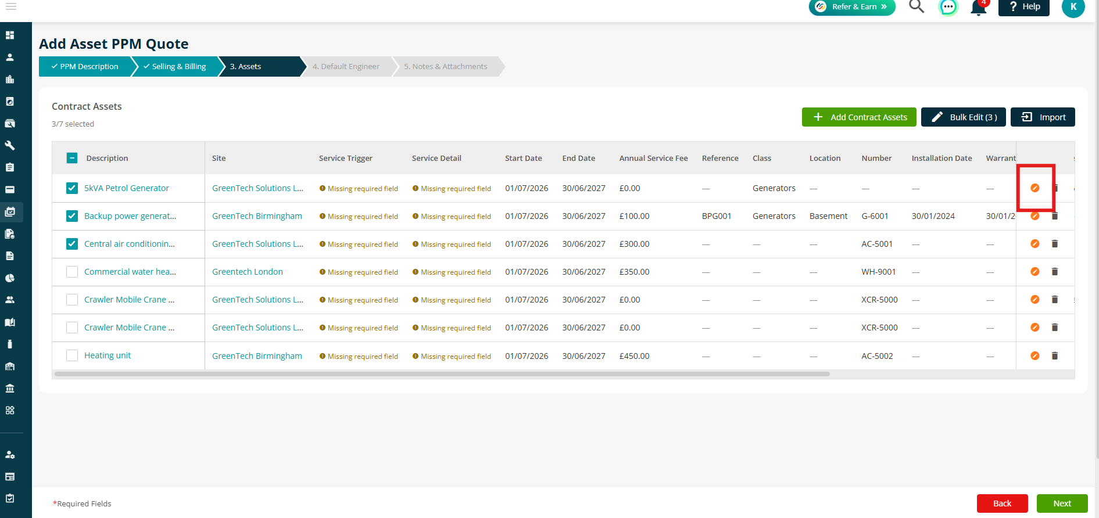Tick the Commercial water heater checkbox
The width and height of the screenshot is (1099, 518).
pos(72,272)
